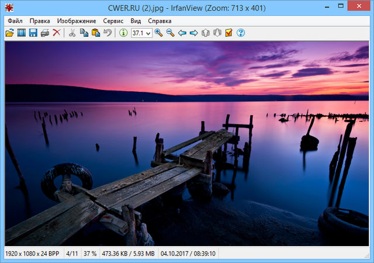The height and width of the screenshot is (263, 374).
Task: Click the Open file folder icon
Action: pyautogui.click(x=9, y=33)
